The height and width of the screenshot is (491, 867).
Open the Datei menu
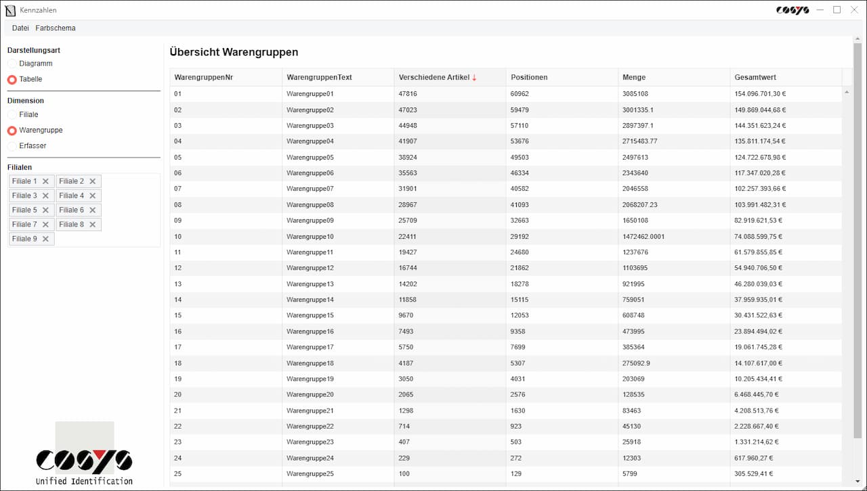pyautogui.click(x=20, y=28)
